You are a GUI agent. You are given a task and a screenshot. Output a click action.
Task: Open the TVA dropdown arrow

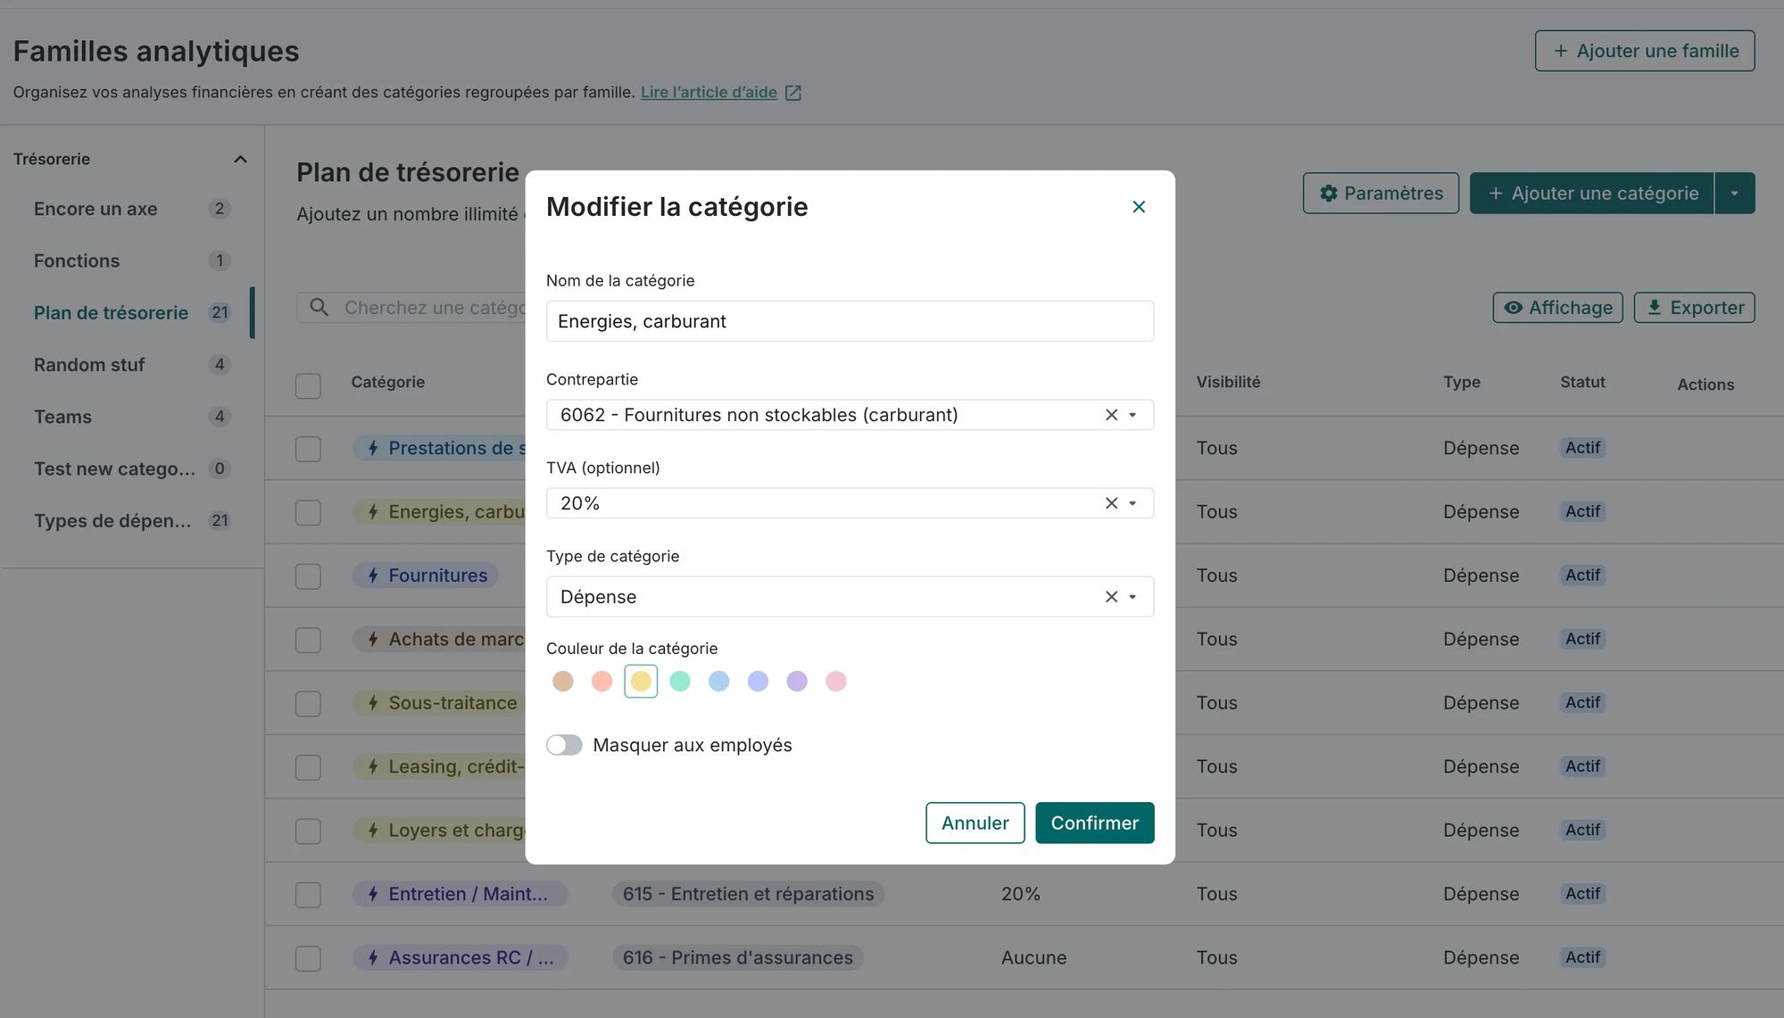[x=1133, y=503]
